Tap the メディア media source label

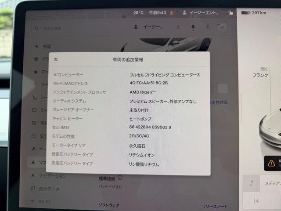tap(273, 183)
